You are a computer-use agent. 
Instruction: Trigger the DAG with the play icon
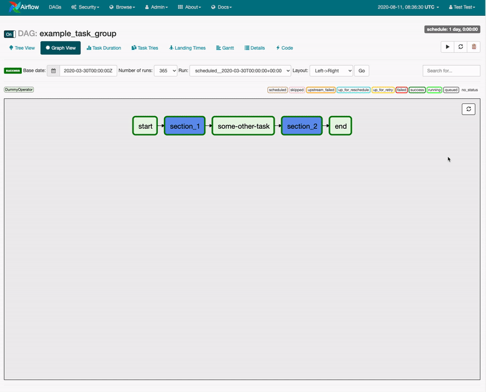coord(448,47)
